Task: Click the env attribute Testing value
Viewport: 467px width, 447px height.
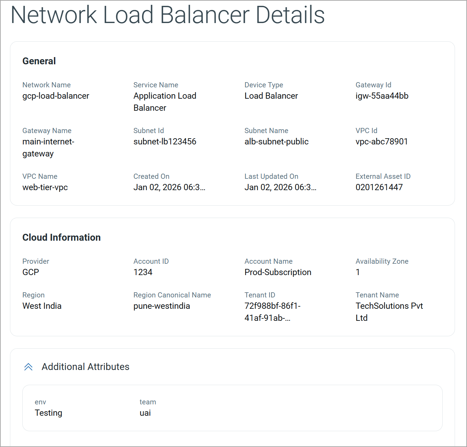Action: (48, 413)
